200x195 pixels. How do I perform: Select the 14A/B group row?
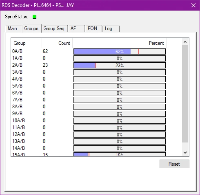[x=89, y=148]
